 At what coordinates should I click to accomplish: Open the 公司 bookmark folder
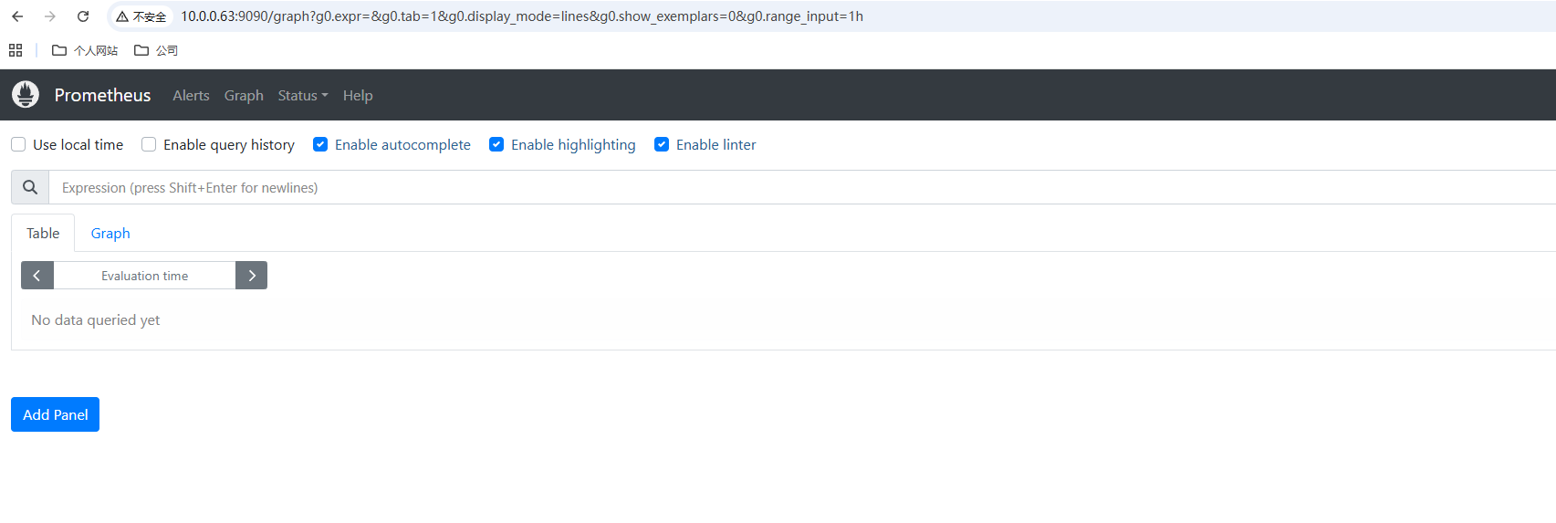pyautogui.click(x=156, y=50)
